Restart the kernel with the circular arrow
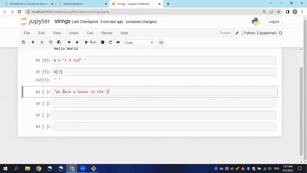 coord(110,42)
